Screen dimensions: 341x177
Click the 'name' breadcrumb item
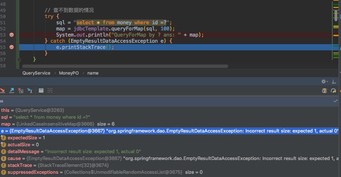(x=93, y=73)
